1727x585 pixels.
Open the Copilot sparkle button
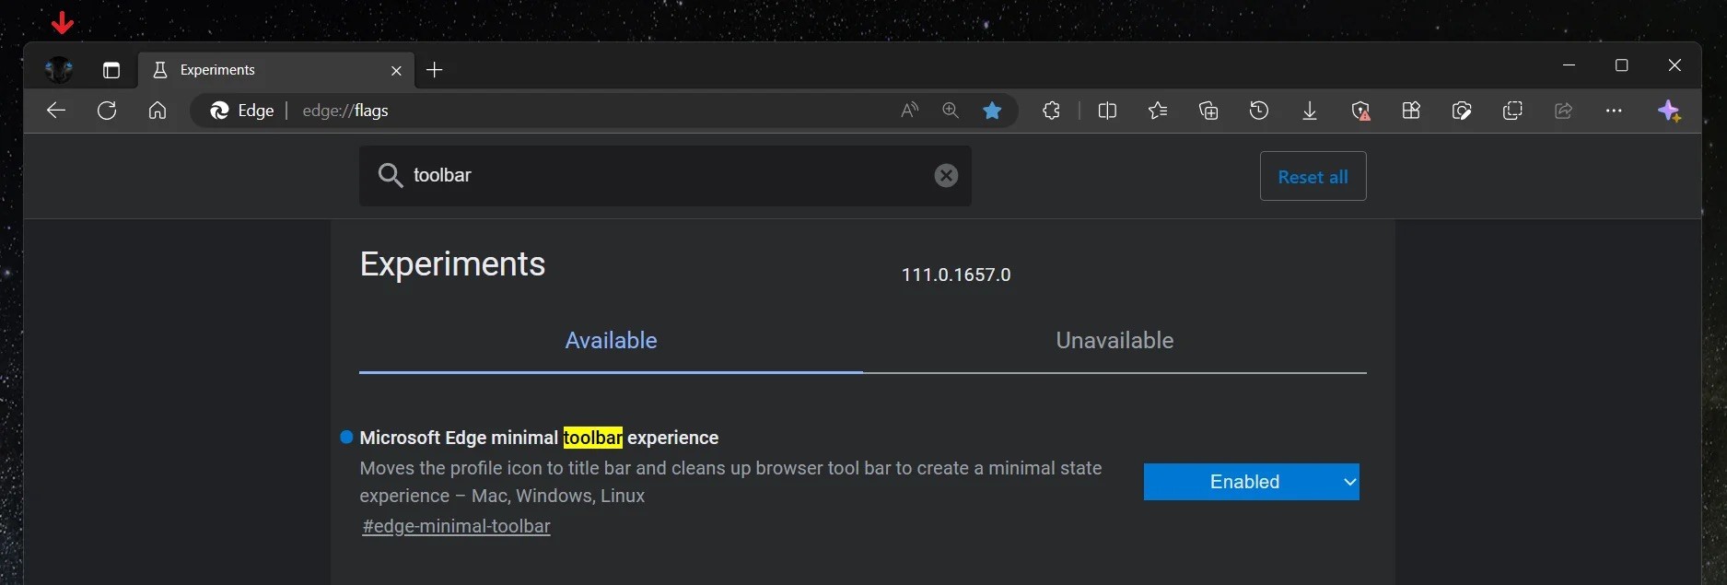[x=1670, y=111]
